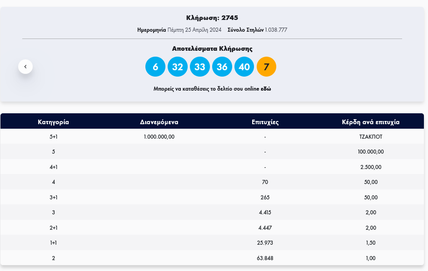
Task: Click the blue ball number 6
Action: [x=155, y=67]
